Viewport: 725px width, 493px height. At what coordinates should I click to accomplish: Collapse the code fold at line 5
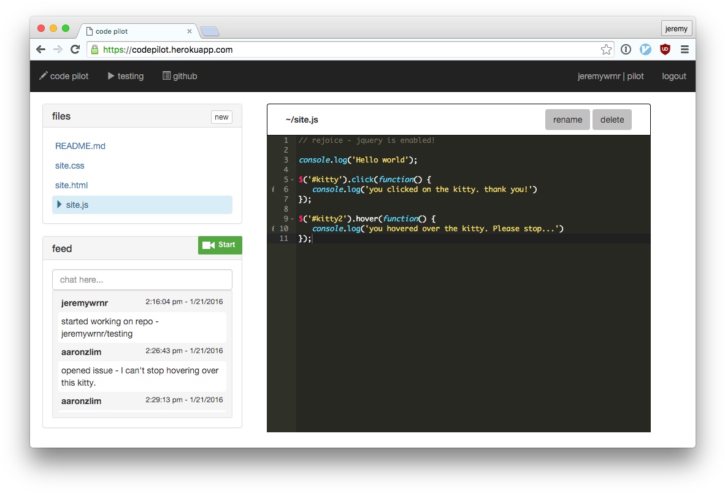[293, 179]
